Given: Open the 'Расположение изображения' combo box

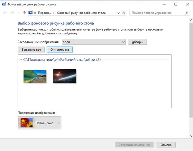Looking at the screenshot, I should 94,42.
